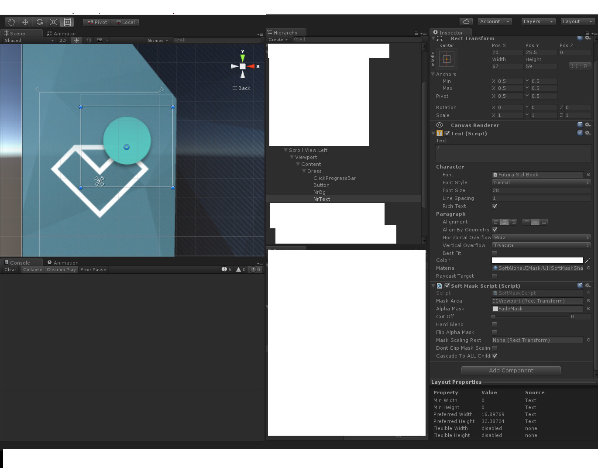Open the Shaded draw mode dropdown

[26, 40]
